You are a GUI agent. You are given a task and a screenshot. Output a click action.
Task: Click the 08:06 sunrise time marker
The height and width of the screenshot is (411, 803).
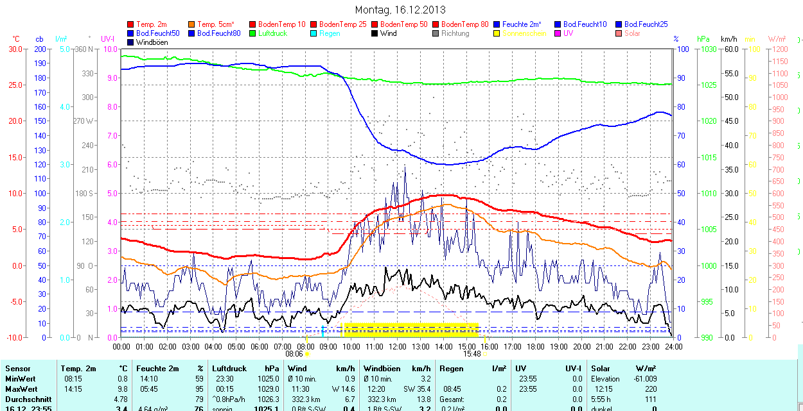point(294,353)
